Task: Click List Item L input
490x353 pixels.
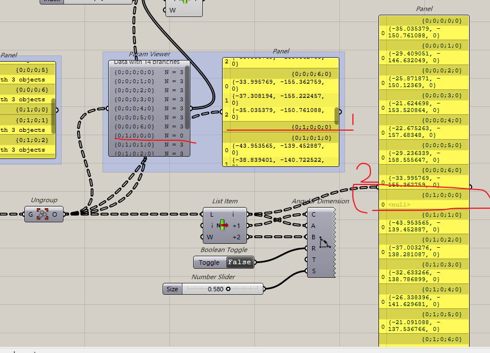Action: pyautogui.click(x=212, y=214)
